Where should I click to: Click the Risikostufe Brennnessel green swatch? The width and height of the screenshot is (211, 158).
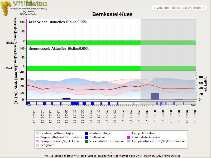[87, 141]
